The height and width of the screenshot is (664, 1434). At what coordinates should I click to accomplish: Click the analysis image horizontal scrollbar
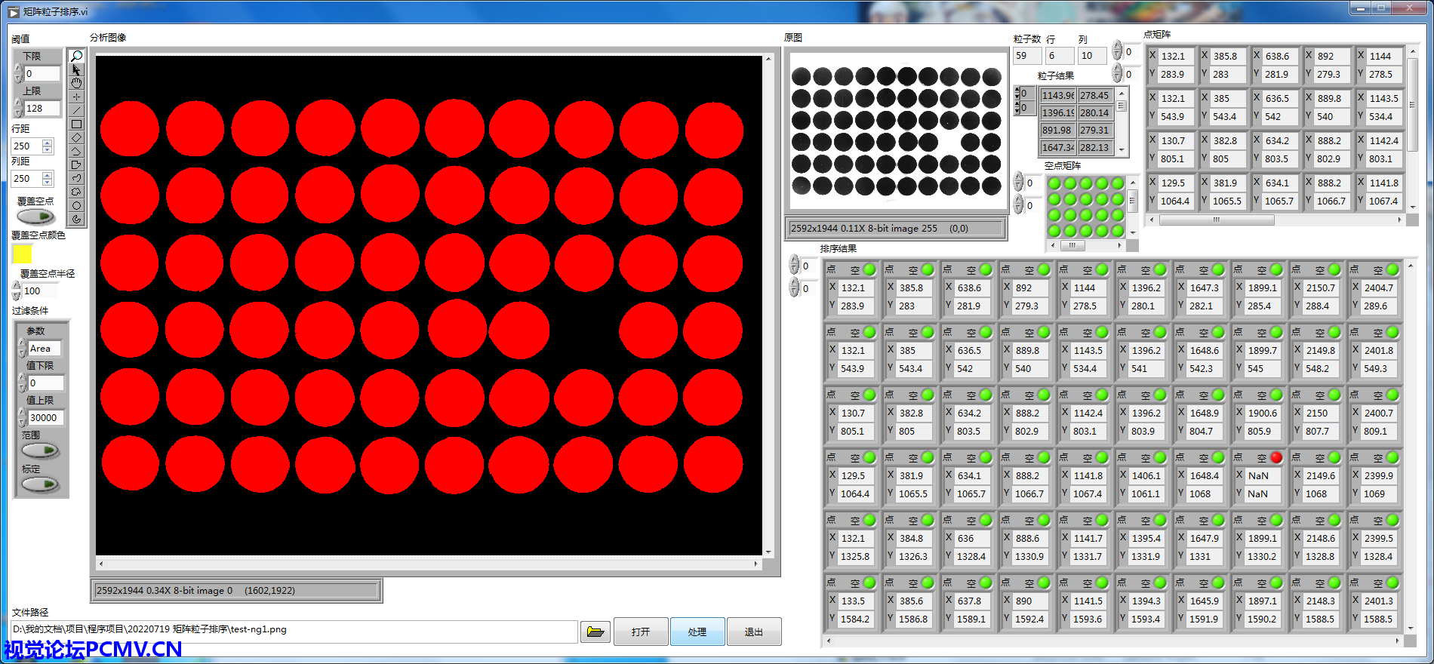[429, 564]
